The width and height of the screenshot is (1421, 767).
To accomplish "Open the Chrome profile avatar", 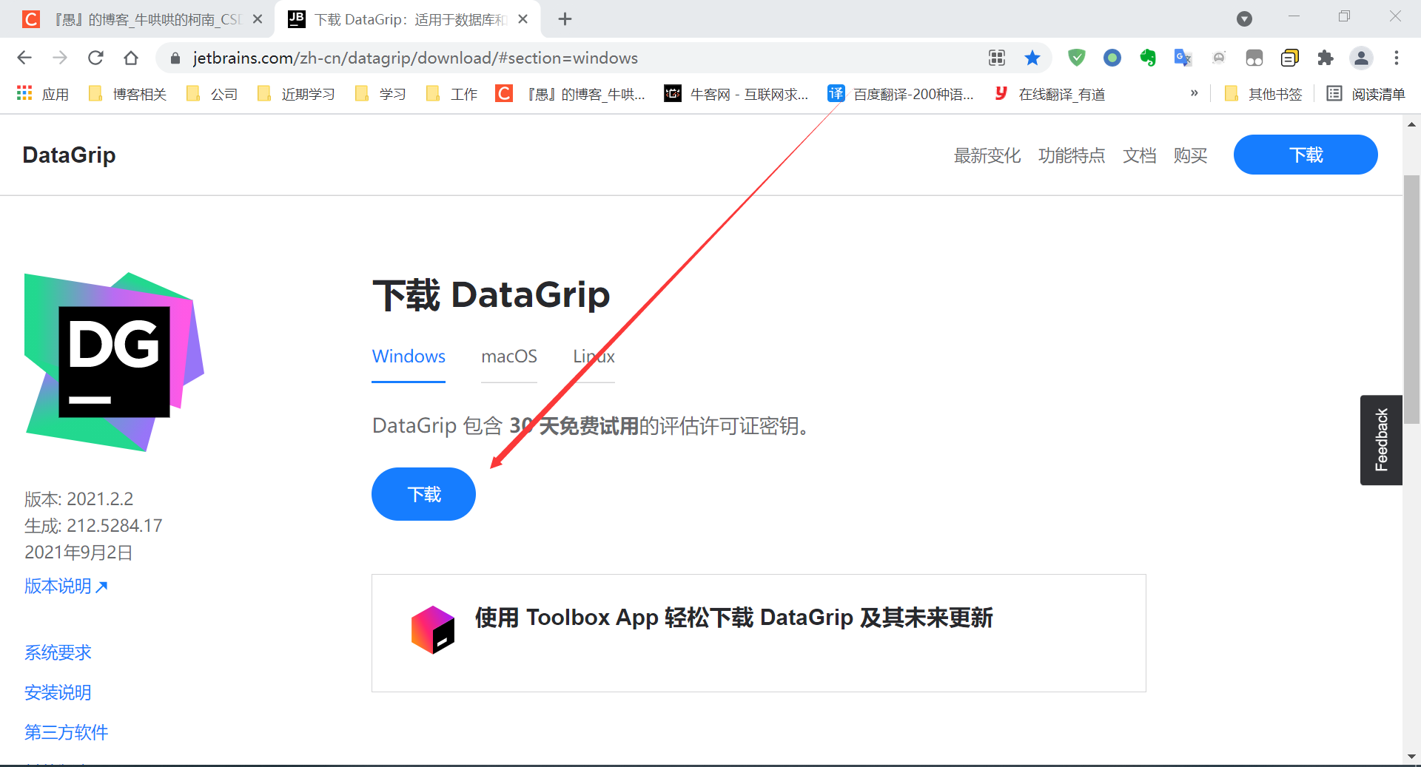I will 1361,58.
